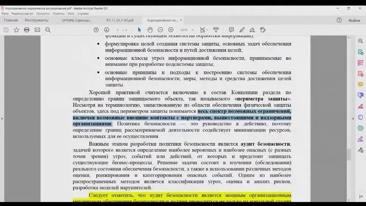Click the Save file icon
Screen dimensions: 366x206
pyautogui.click(x=6, y=30)
